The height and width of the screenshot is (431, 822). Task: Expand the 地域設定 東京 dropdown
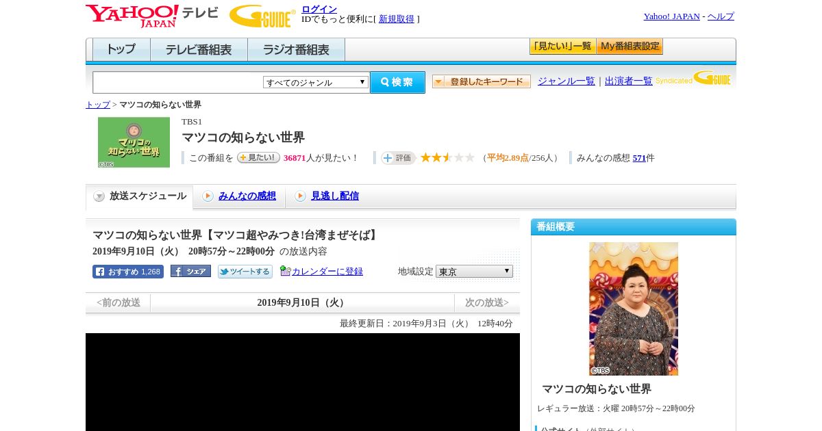474,272
